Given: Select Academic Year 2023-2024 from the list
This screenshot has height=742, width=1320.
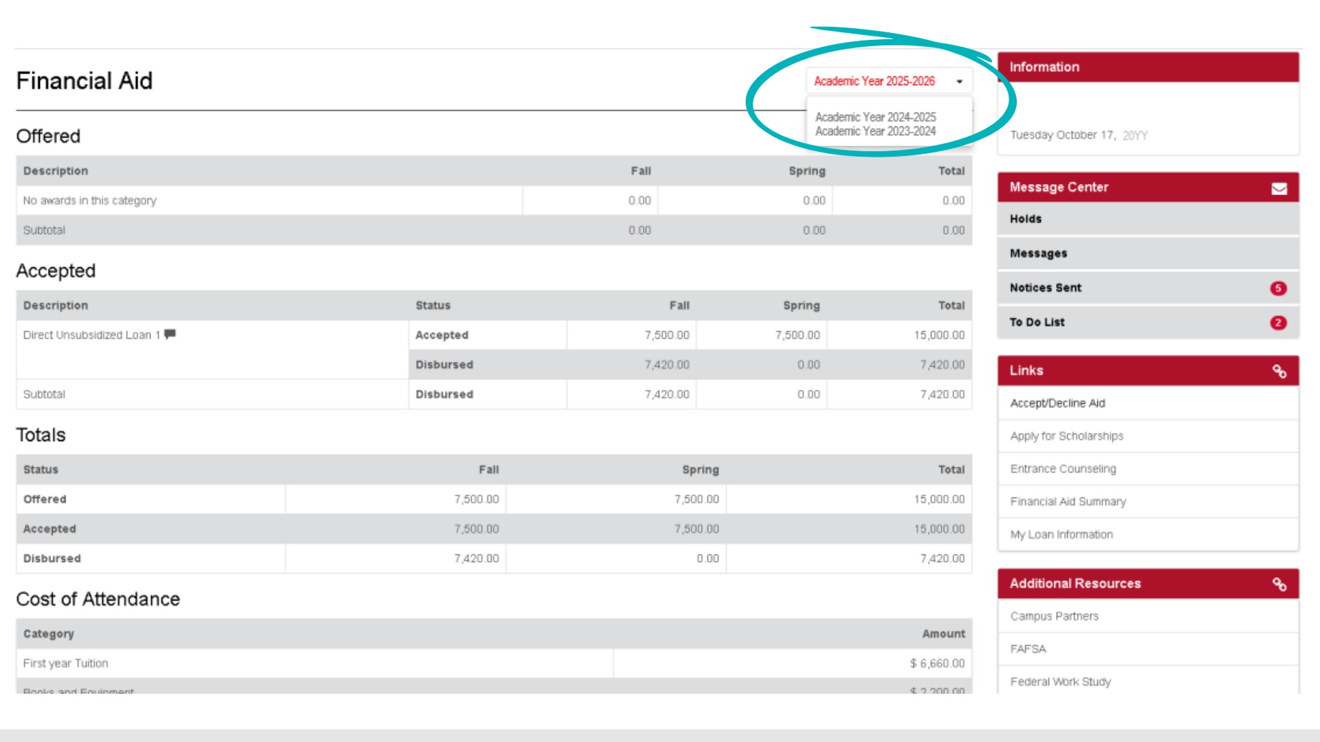Looking at the screenshot, I should coord(874,131).
